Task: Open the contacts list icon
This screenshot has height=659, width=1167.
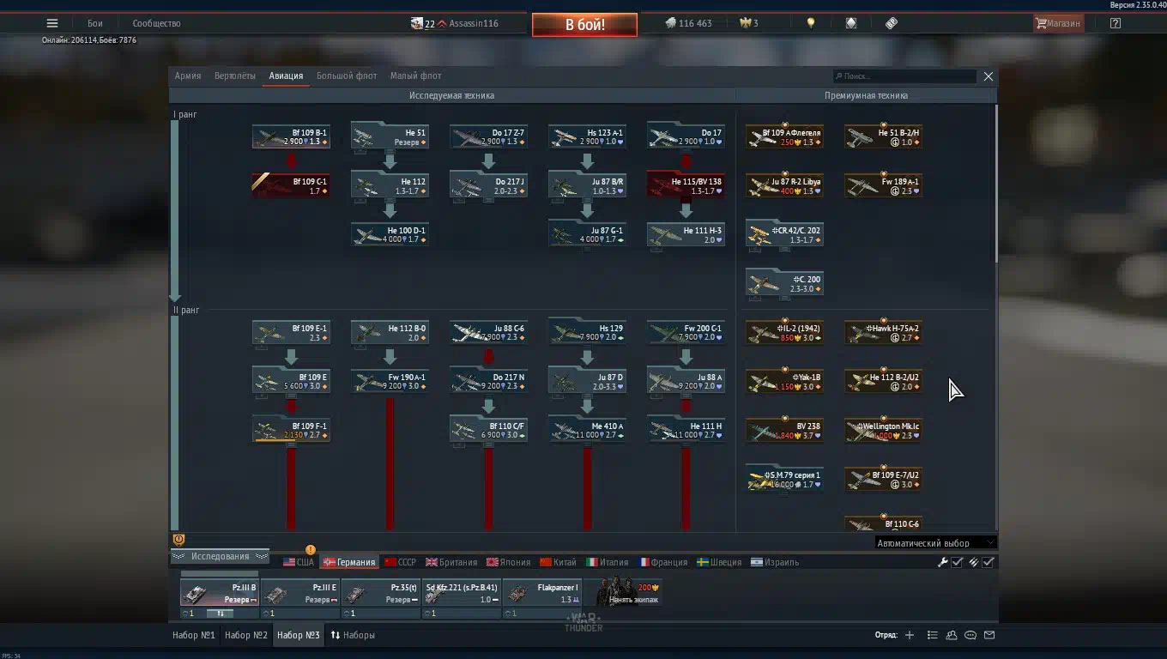Action: click(x=932, y=635)
